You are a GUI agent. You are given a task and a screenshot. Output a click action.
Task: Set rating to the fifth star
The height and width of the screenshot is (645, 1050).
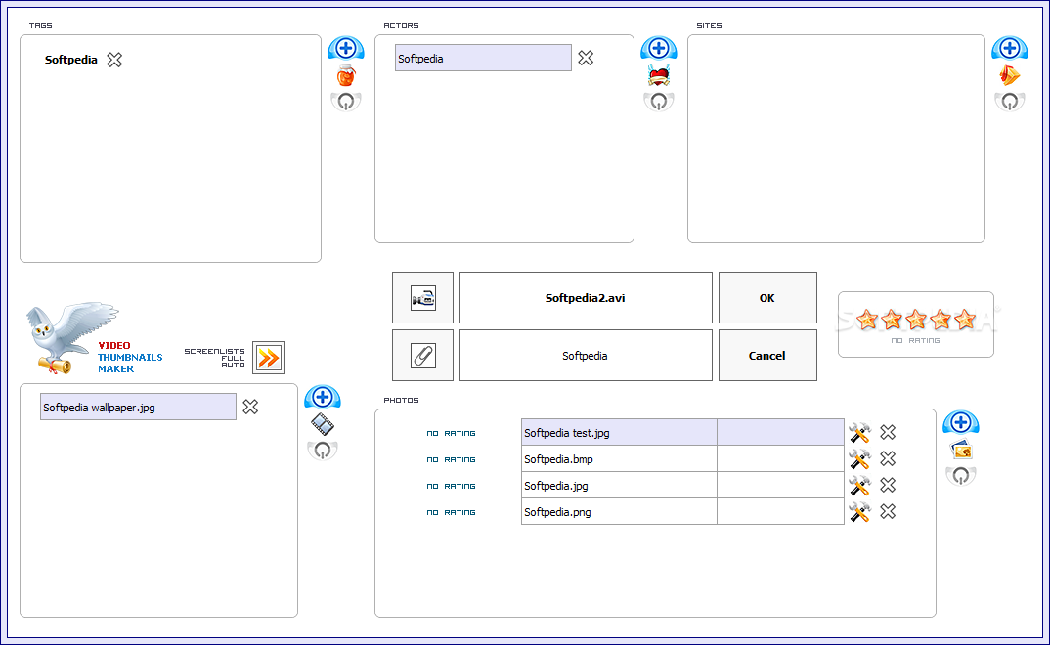click(x=965, y=320)
